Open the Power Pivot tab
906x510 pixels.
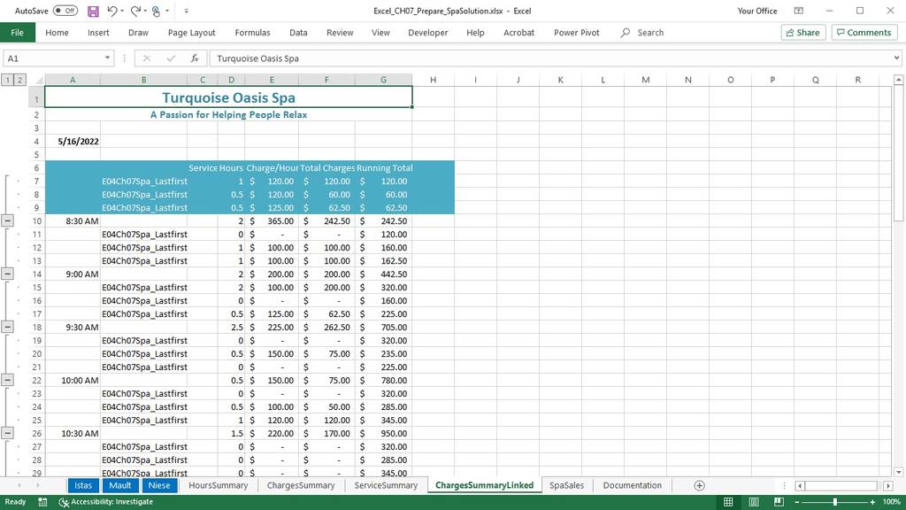pos(577,33)
